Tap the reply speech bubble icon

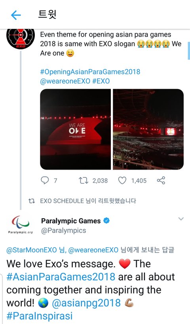pyautogui.click(x=45, y=180)
